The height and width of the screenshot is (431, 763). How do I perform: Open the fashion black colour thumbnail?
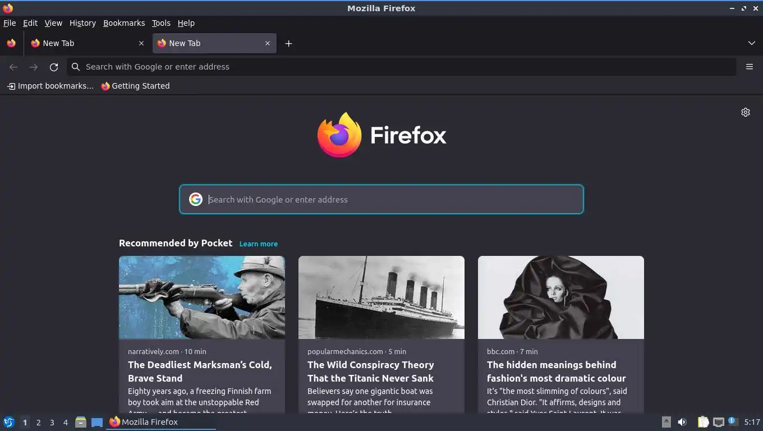click(561, 297)
